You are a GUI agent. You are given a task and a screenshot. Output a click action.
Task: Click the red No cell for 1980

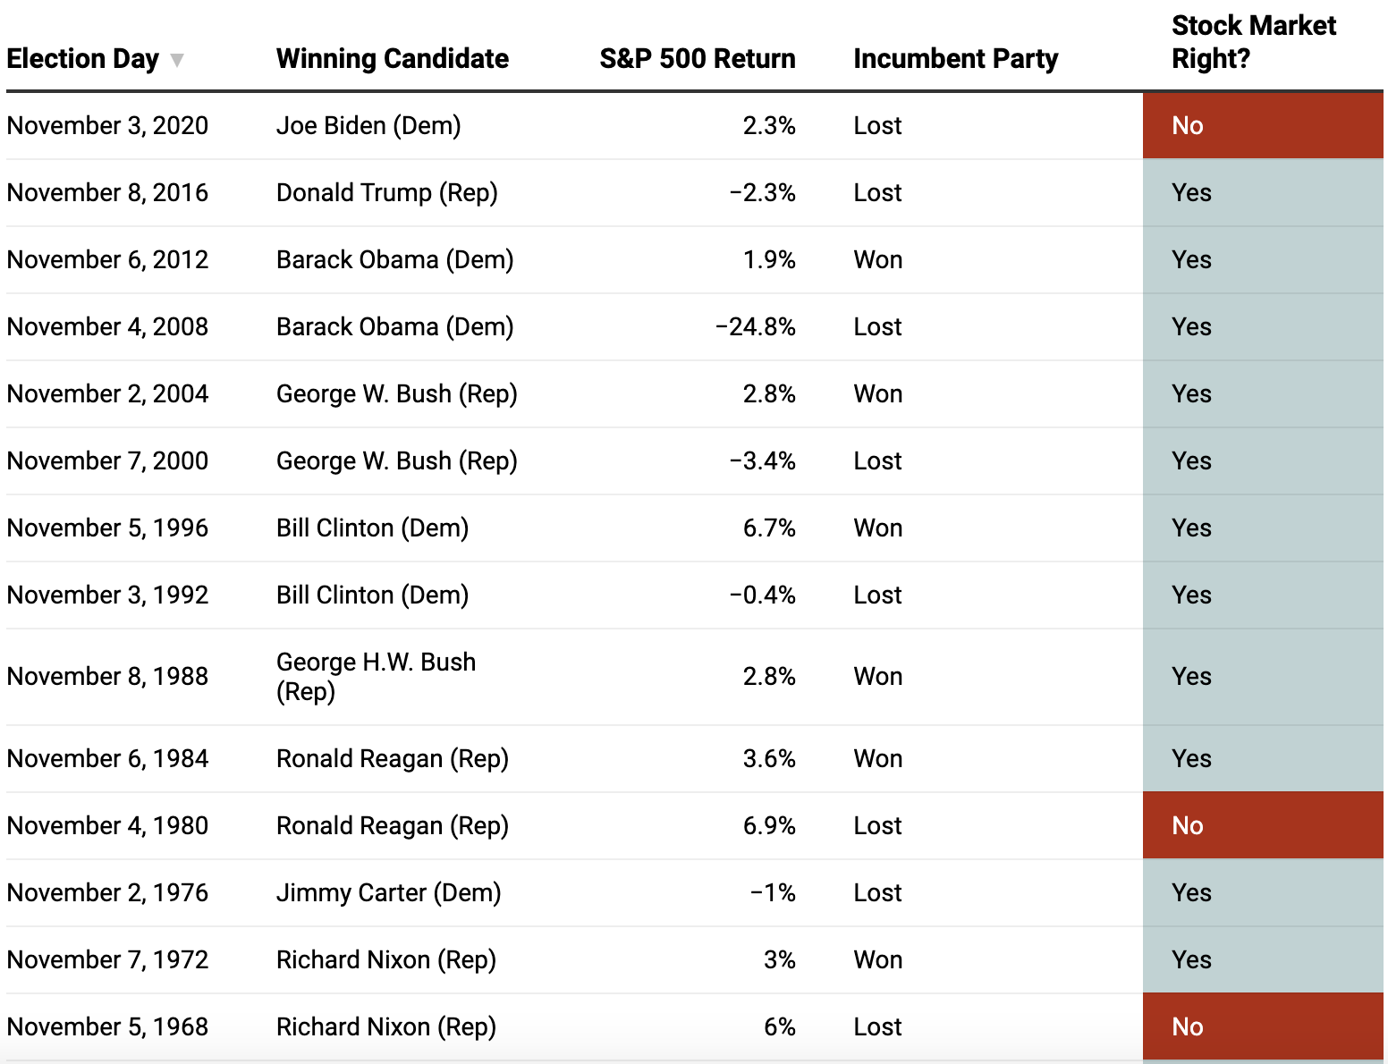point(1262,826)
